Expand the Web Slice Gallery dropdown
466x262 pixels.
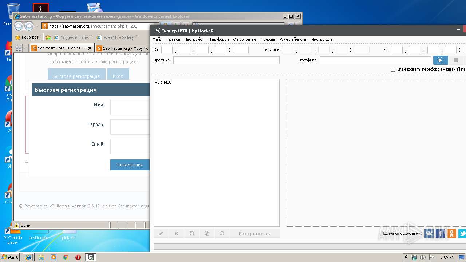point(137,37)
